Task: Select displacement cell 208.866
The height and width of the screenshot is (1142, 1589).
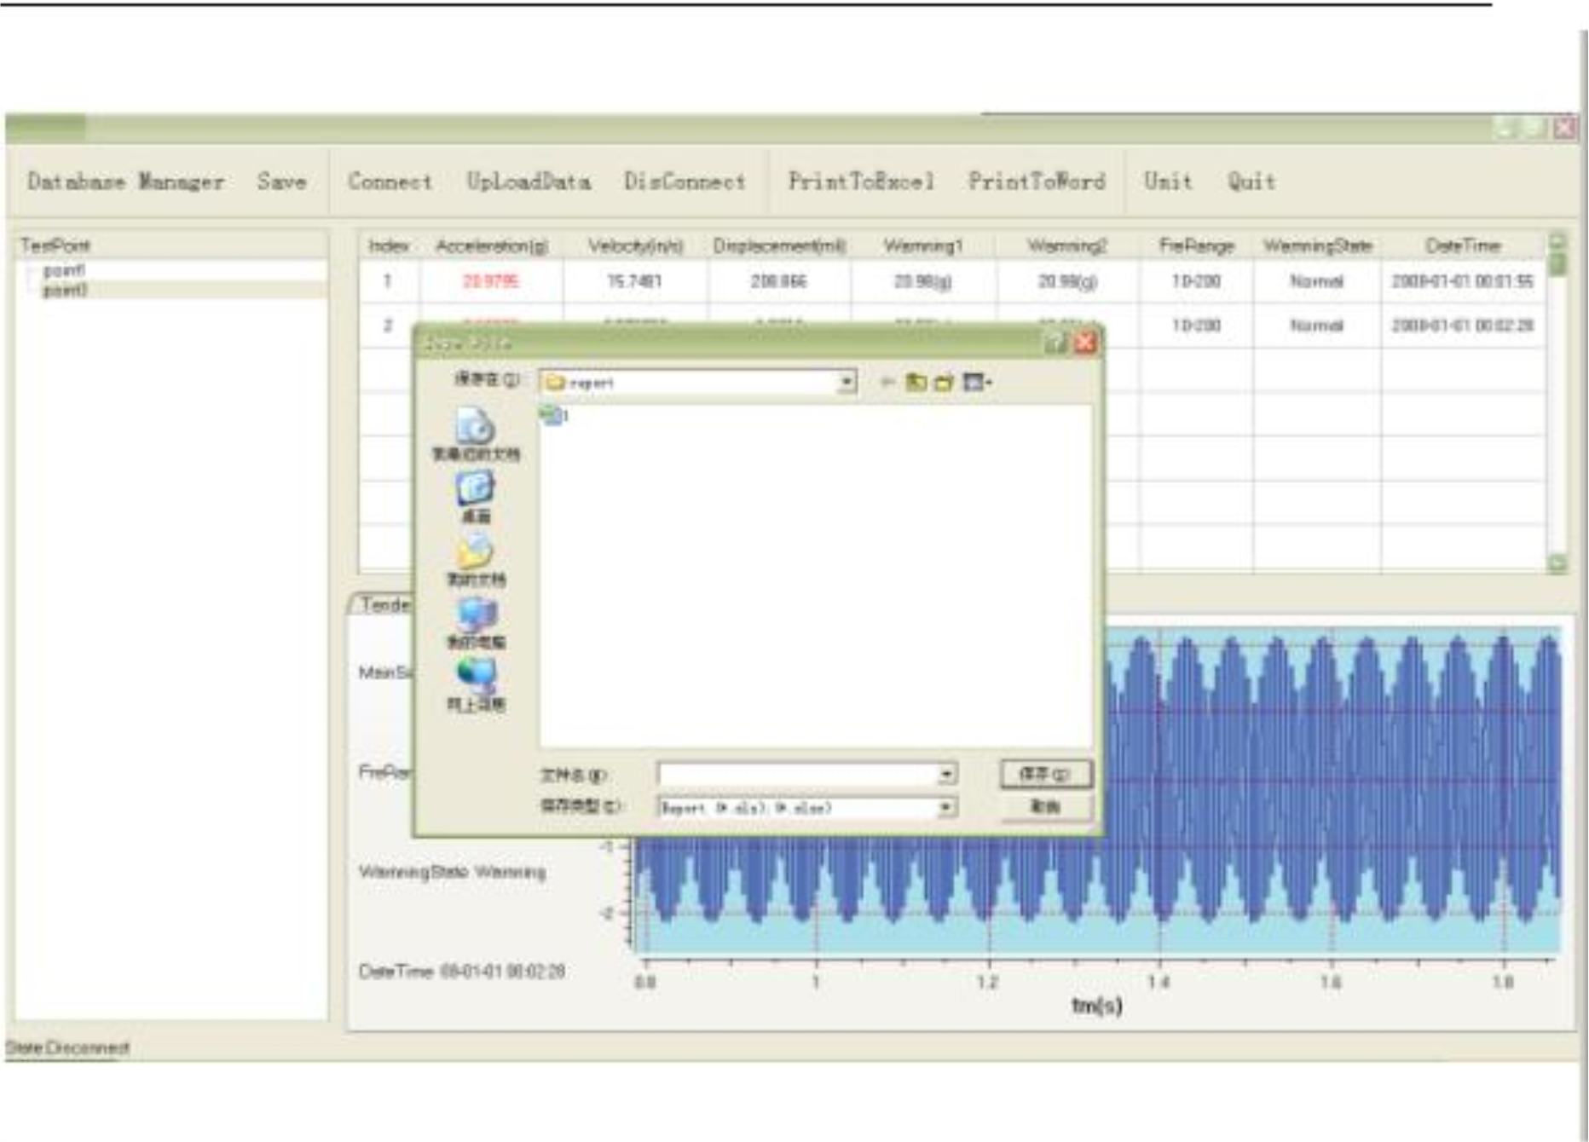Action: point(778,281)
